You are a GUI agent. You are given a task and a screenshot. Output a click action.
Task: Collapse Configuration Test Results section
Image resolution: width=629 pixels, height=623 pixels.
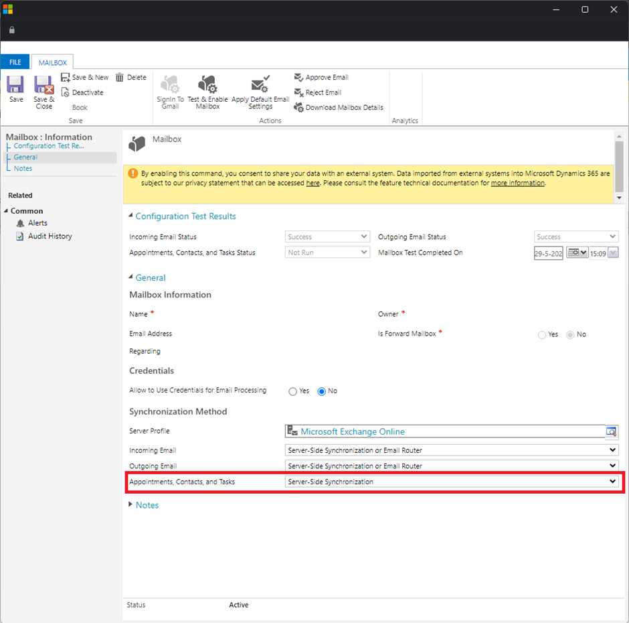[x=130, y=216]
